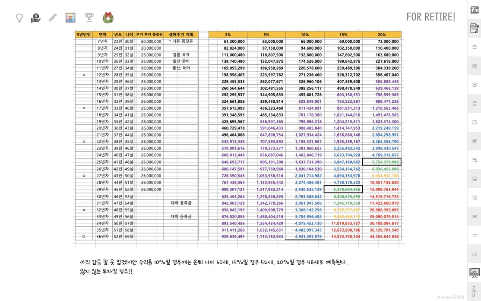
Task: Jump to the 06 month tab
Action: click(x=475, y=141)
